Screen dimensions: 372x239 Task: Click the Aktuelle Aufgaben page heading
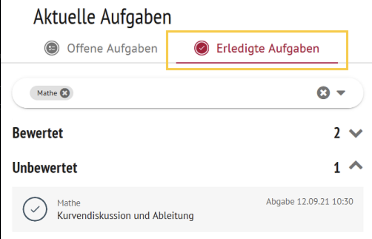click(102, 17)
